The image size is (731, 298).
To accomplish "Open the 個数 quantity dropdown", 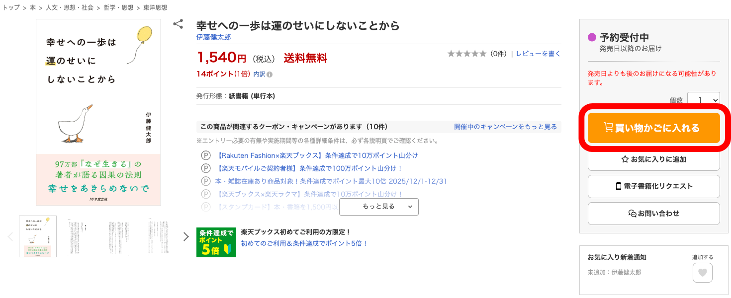I will tap(704, 99).
